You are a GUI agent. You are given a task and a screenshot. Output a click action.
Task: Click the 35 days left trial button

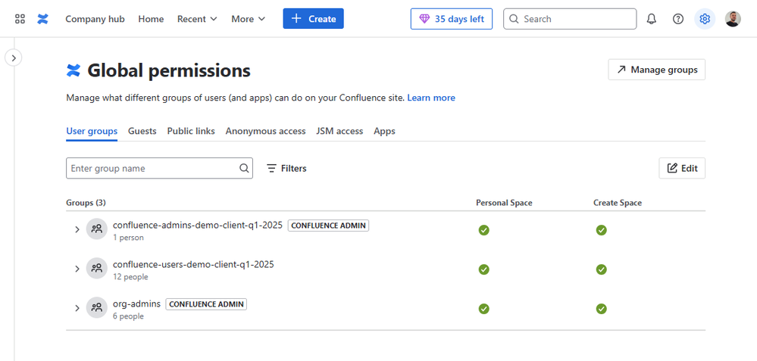pos(452,19)
